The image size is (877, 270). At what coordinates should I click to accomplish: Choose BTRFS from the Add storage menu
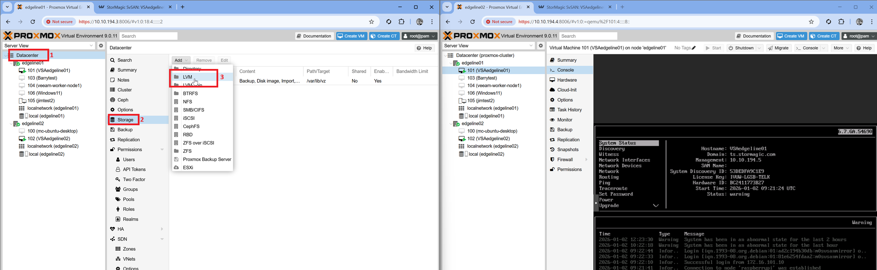coord(202,93)
